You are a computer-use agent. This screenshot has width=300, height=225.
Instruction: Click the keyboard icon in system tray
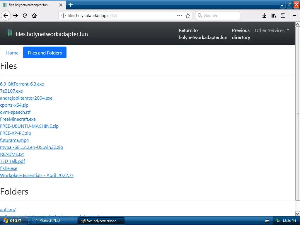click(267, 221)
